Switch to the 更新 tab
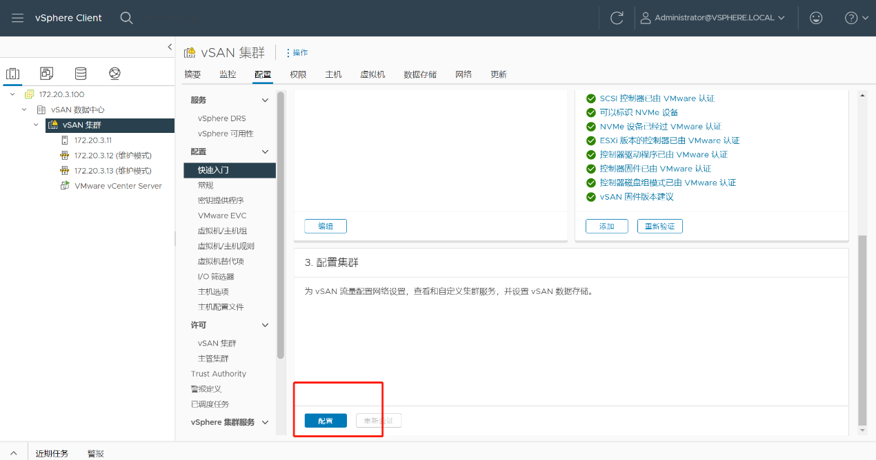 coord(498,74)
